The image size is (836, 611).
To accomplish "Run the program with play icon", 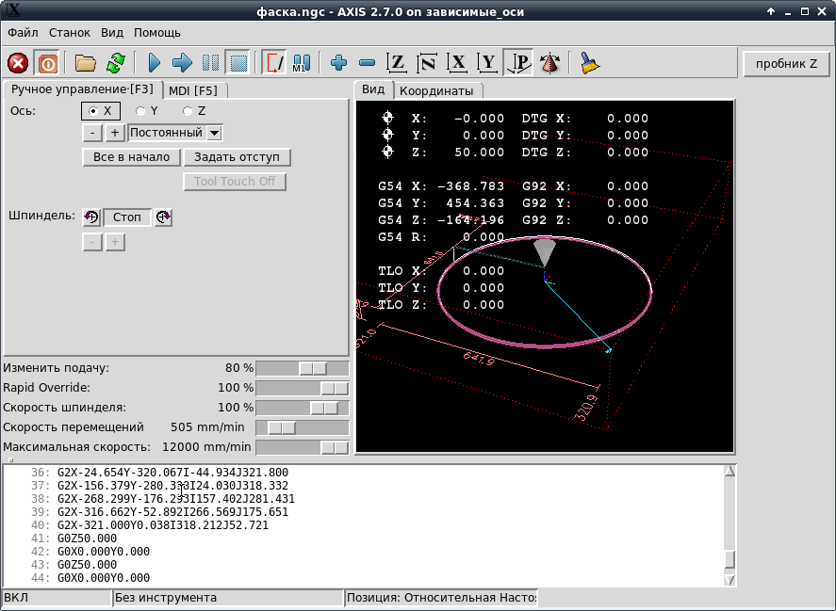I will pyautogui.click(x=155, y=63).
